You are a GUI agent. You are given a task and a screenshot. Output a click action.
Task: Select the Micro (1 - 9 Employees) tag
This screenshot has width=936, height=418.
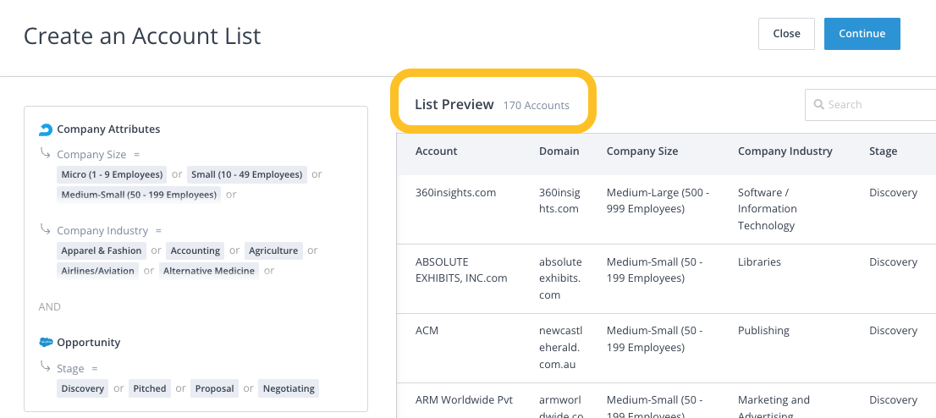tap(112, 175)
